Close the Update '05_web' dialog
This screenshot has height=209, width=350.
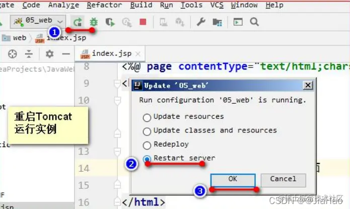[308, 85]
